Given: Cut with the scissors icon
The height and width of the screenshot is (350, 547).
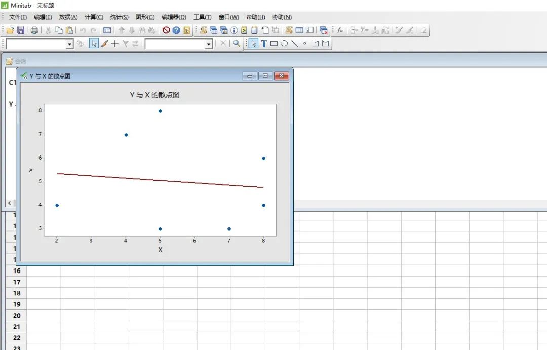Looking at the screenshot, I should tap(48, 30).
